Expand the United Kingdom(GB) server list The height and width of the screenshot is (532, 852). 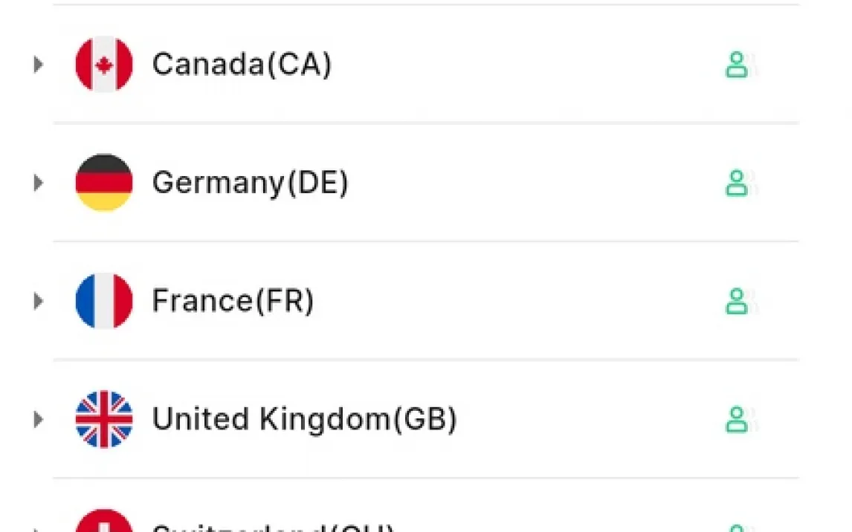[38, 420]
